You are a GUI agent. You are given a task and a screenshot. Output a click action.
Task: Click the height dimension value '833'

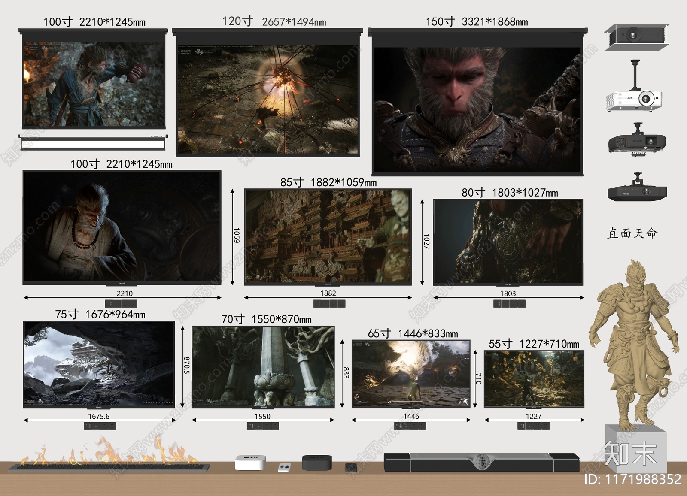click(x=346, y=372)
